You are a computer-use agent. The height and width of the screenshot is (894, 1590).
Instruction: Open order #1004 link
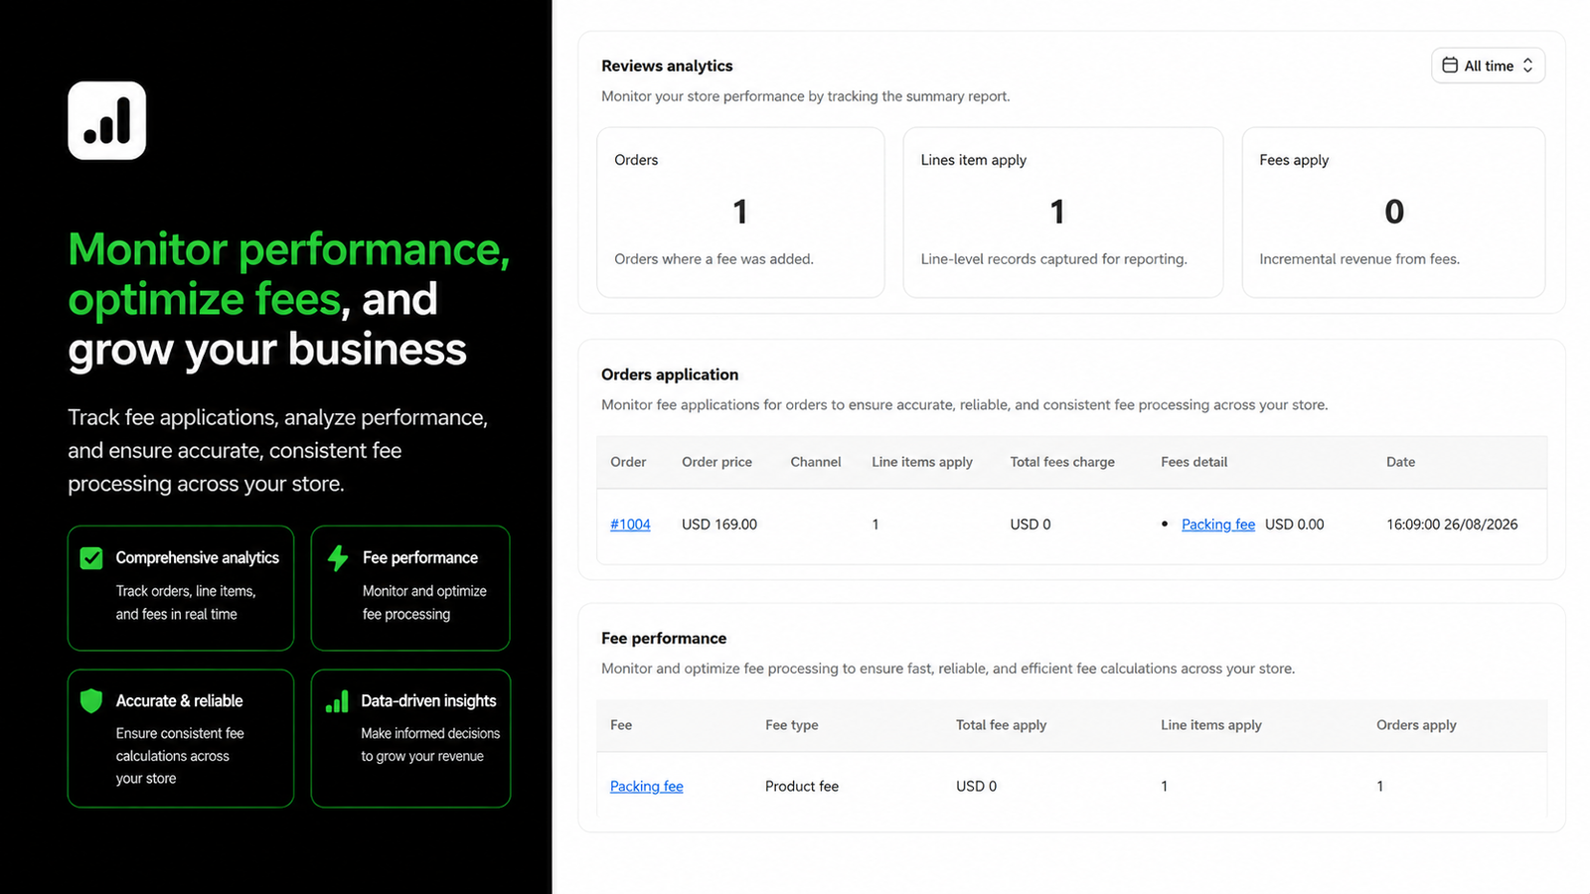point(630,524)
